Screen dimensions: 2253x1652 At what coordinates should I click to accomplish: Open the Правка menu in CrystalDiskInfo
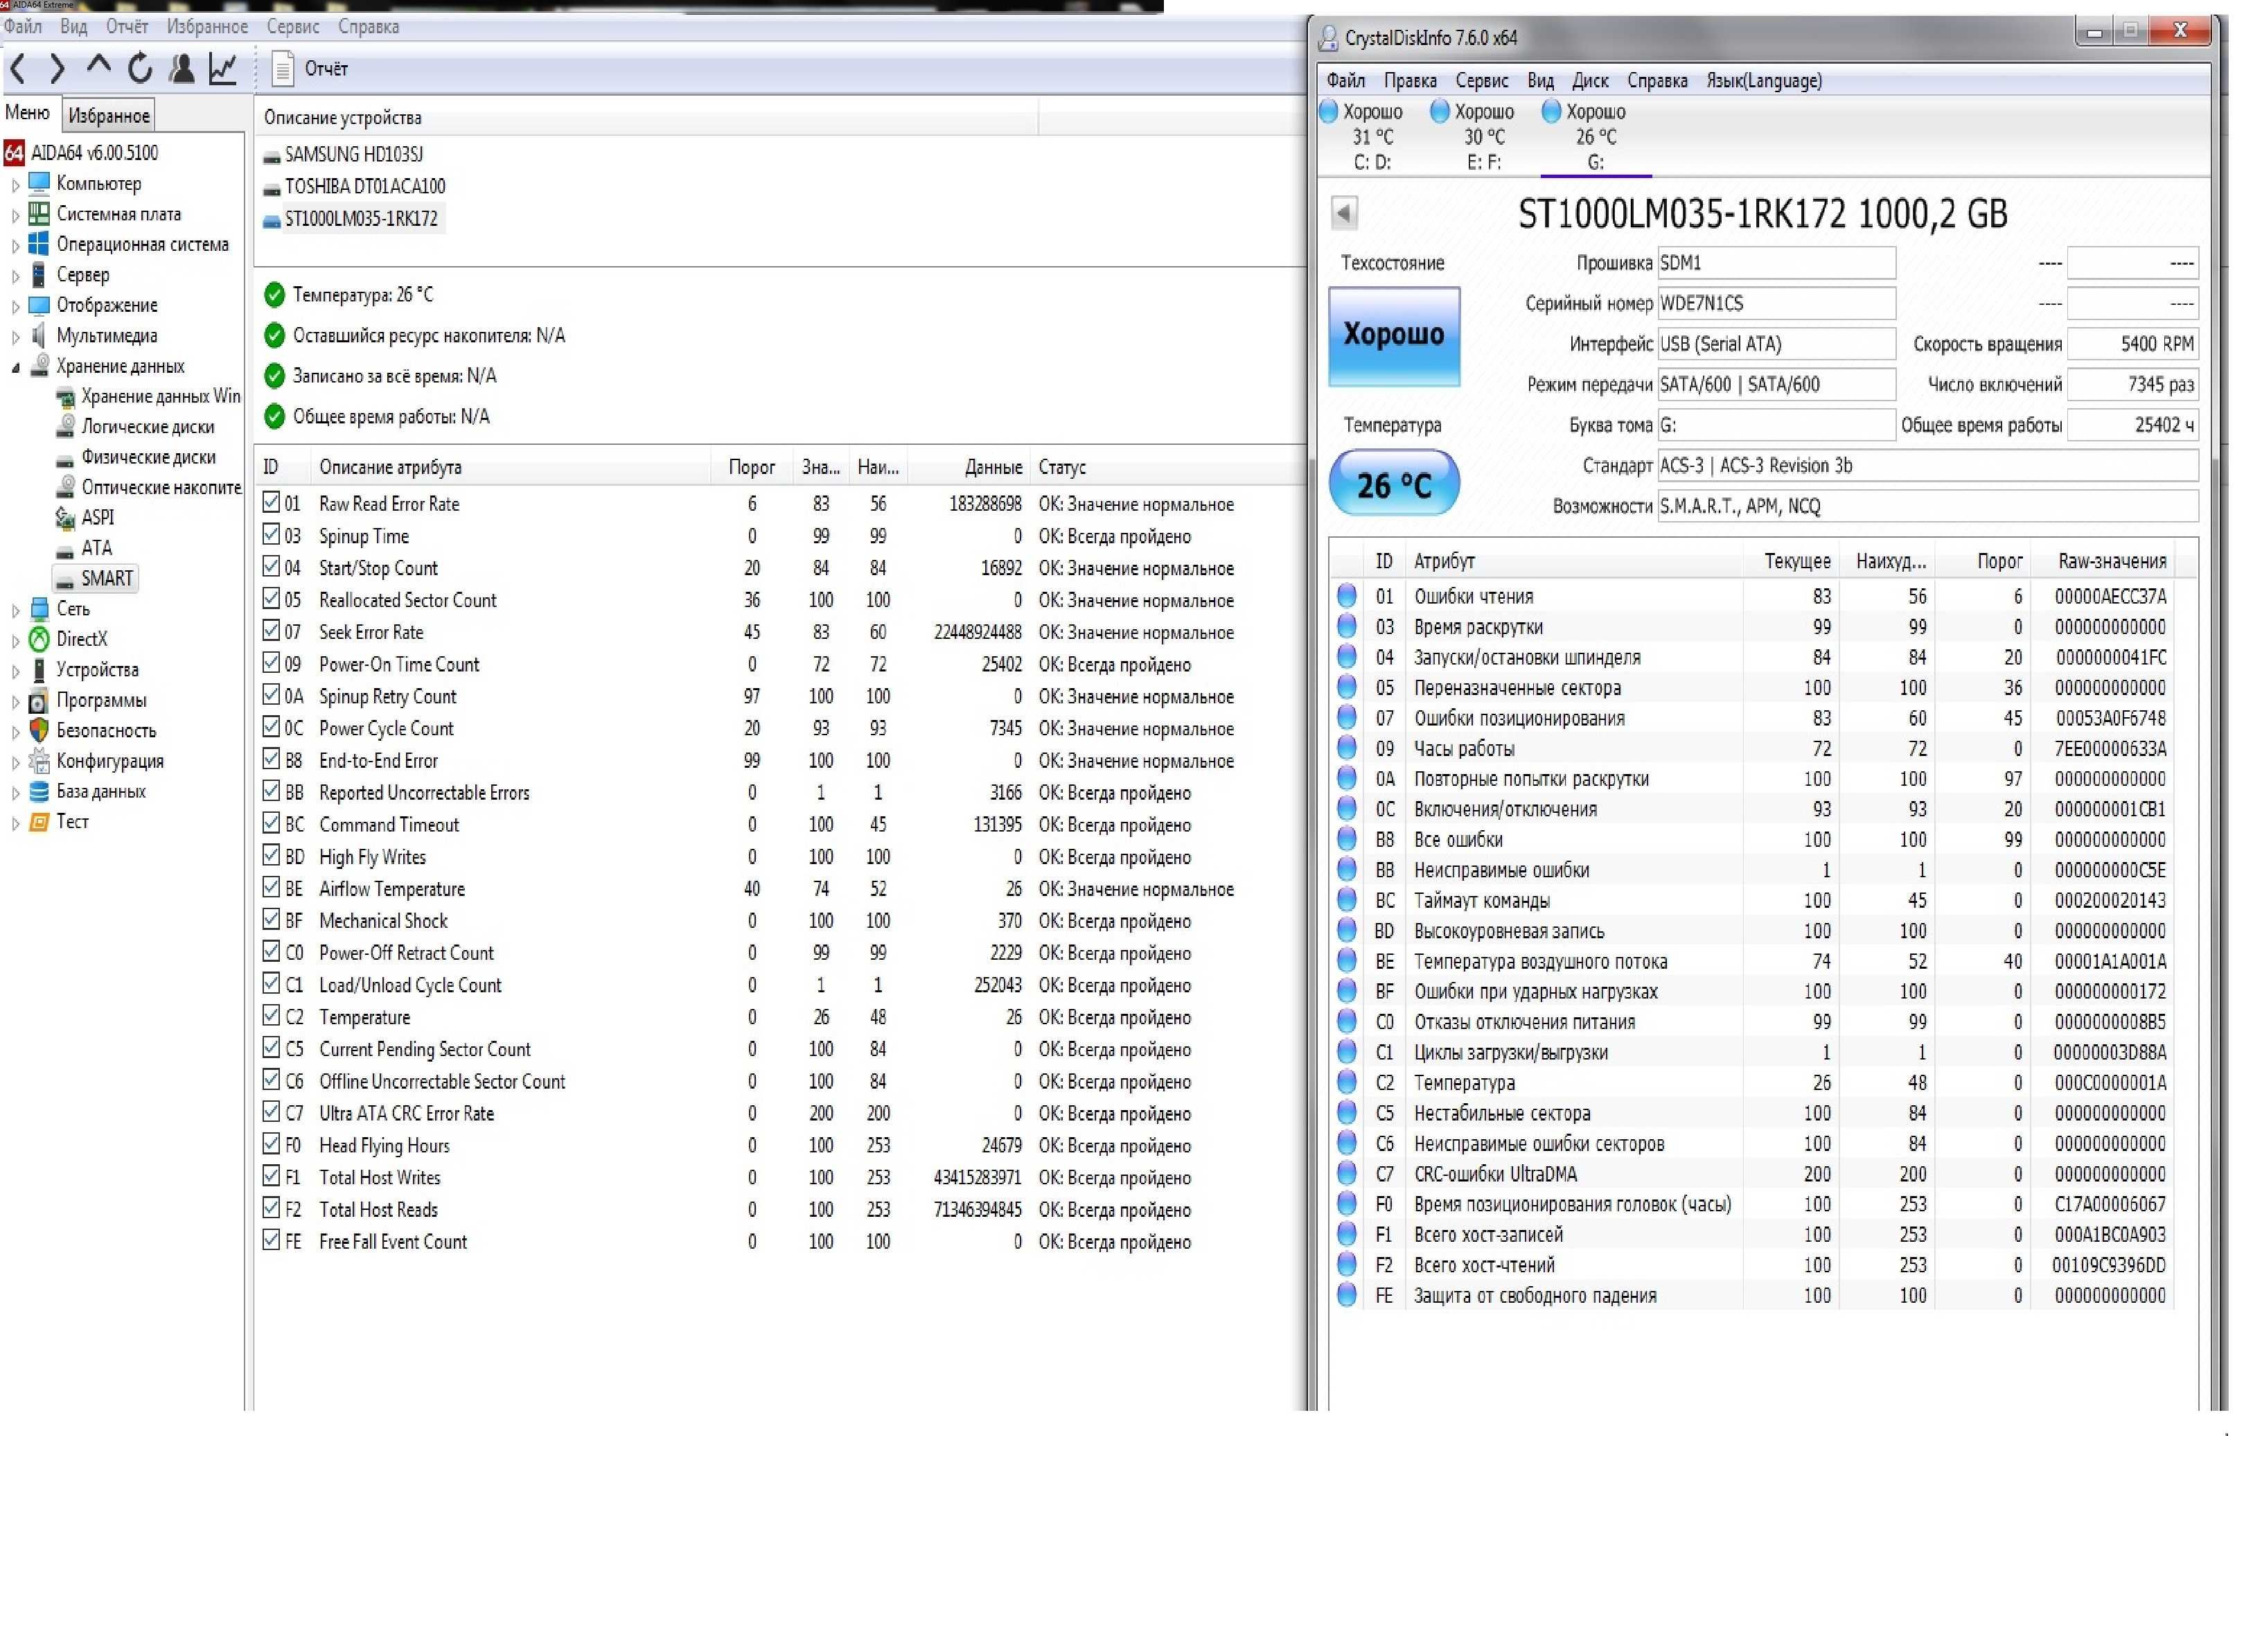pyautogui.click(x=1409, y=81)
